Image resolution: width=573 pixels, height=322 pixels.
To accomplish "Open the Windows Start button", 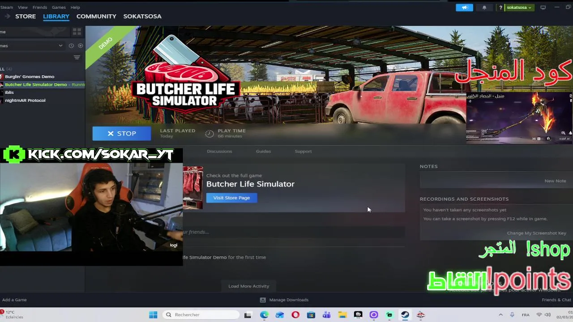I will coord(153,315).
